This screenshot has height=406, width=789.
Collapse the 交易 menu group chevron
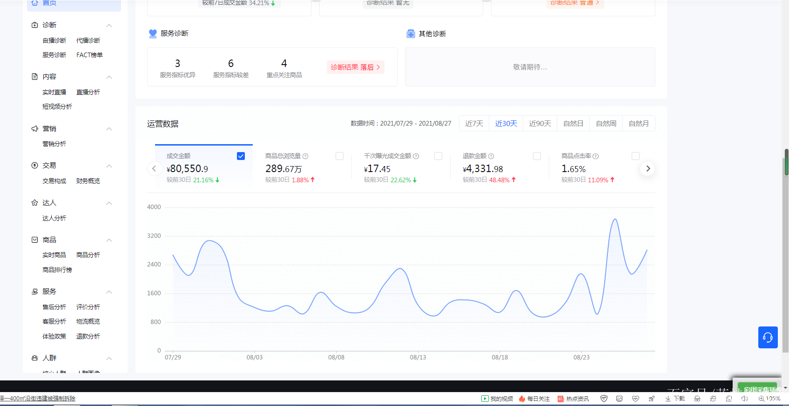click(109, 166)
